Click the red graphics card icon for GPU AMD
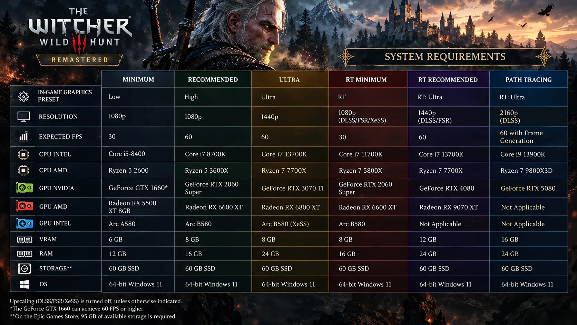The height and width of the screenshot is (325, 577). coord(25,207)
